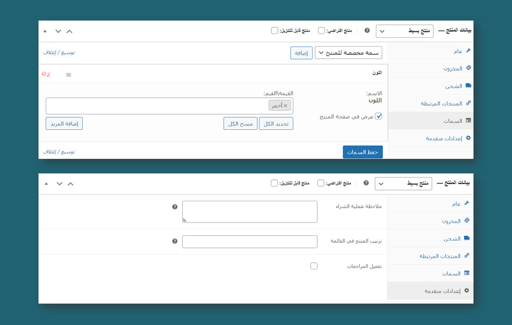Remove the أحمر tag using its x icon
Image resolution: width=512 pixels, height=325 pixels.
coord(286,105)
